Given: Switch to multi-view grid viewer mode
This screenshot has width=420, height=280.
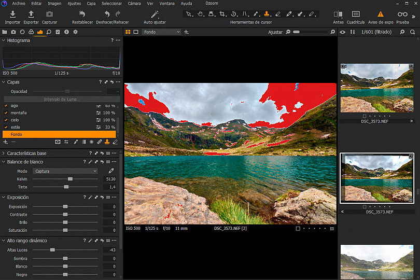Looking at the screenshot, I should coord(128,32).
